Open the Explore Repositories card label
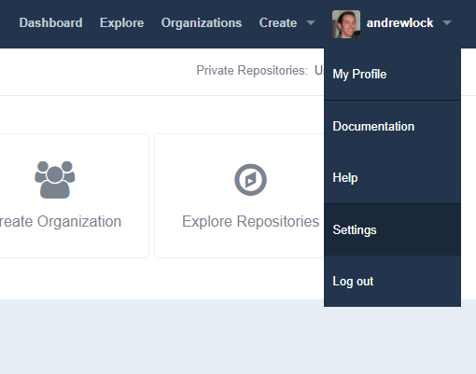The height and width of the screenshot is (374, 476). click(x=250, y=221)
